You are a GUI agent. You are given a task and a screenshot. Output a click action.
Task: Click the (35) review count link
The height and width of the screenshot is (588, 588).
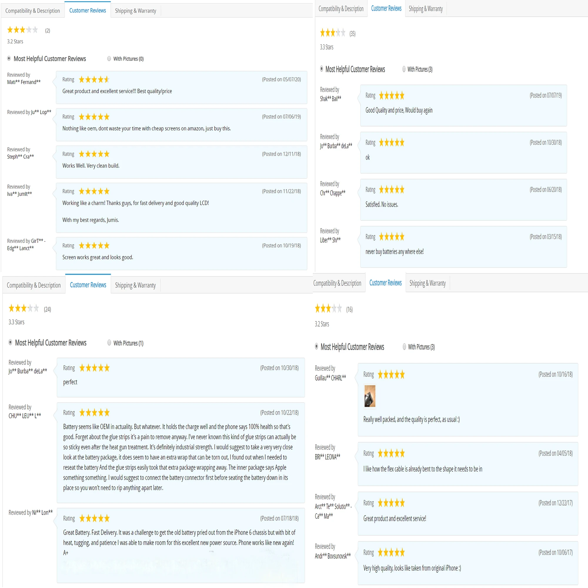353,34
